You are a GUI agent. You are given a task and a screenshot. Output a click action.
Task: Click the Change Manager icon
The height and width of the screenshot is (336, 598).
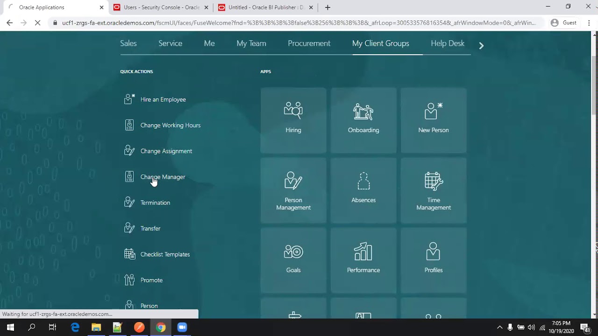pyautogui.click(x=129, y=176)
